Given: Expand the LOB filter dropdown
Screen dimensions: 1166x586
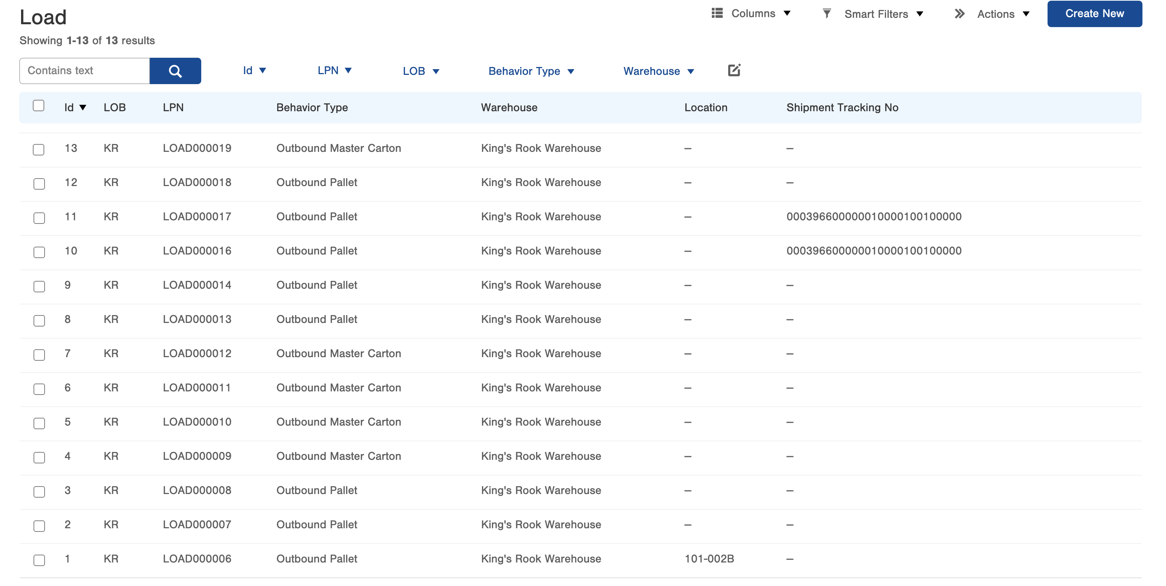Looking at the screenshot, I should click(x=421, y=71).
